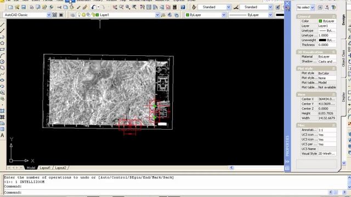Collapse the General section in Properties
Viewport: 351px width, 197px height.
[x=334, y=16]
